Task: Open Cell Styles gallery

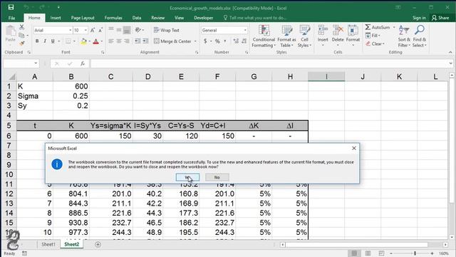Action: [x=304, y=36]
